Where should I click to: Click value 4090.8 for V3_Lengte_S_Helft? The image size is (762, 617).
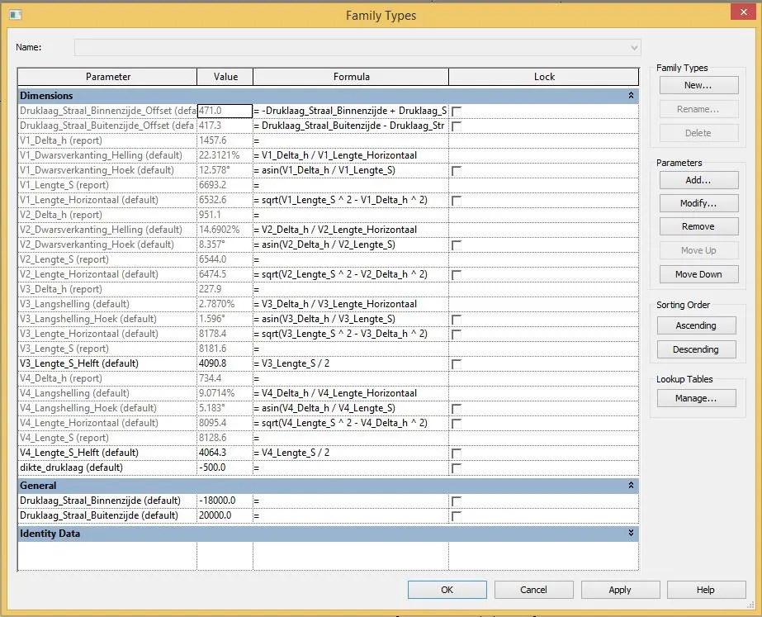pos(225,363)
